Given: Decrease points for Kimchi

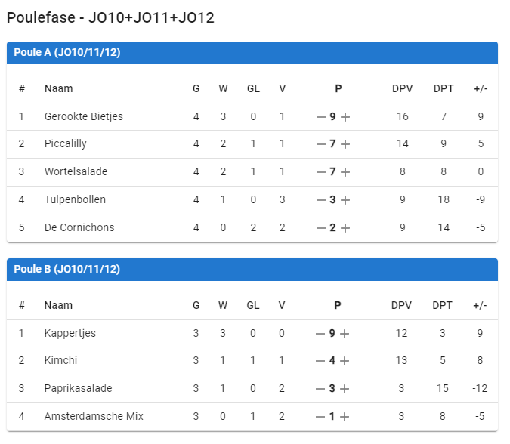Looking at the screenshot, I should [x=321, y=361].
